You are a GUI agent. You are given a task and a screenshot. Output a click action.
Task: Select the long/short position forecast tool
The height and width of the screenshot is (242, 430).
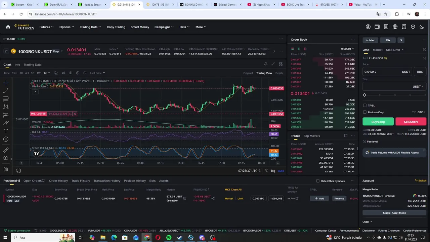tap(6, 115)
